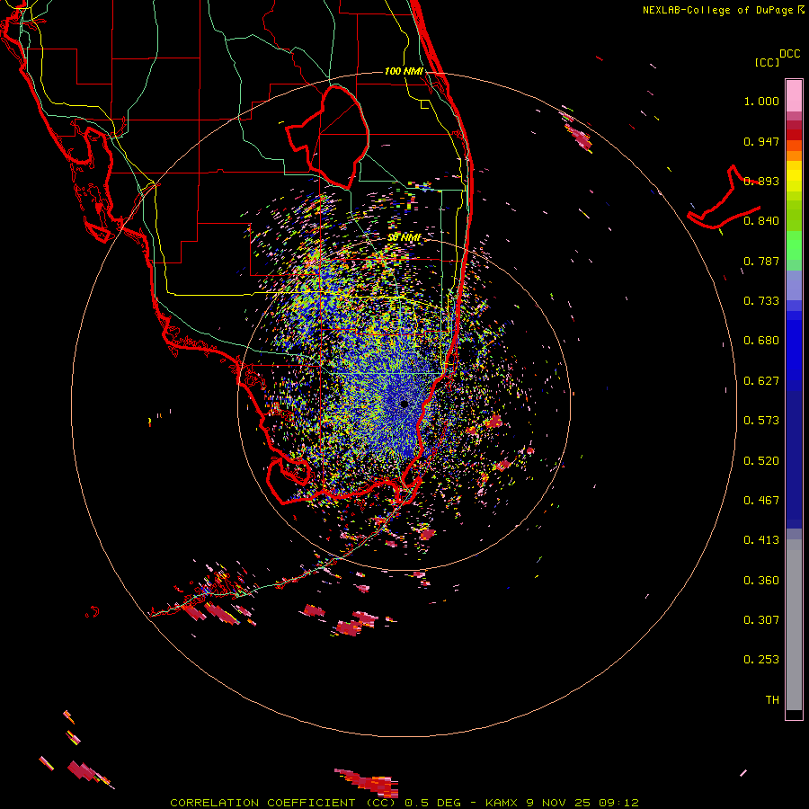Click the 0.733 scale value
This screenshot has height=809, width=809.
point(761,301)
